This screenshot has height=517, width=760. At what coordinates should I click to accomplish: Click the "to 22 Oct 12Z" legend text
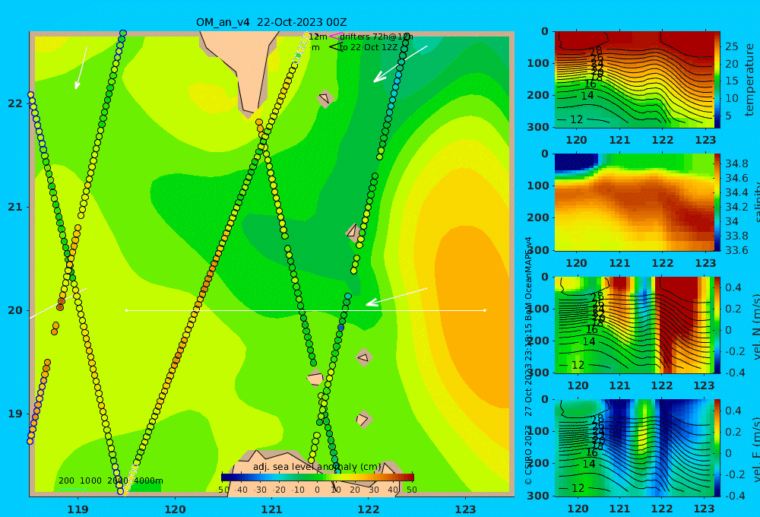pos(369,48)
